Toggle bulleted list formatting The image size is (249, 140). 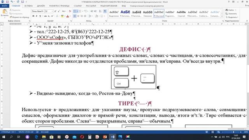coord(75,11)
